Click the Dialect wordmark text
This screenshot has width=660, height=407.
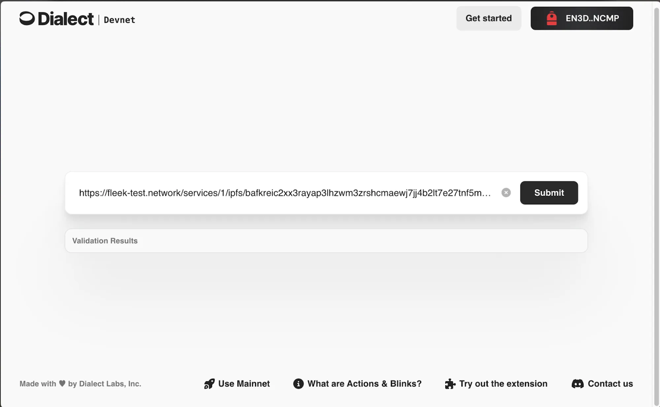pos(66,19)
